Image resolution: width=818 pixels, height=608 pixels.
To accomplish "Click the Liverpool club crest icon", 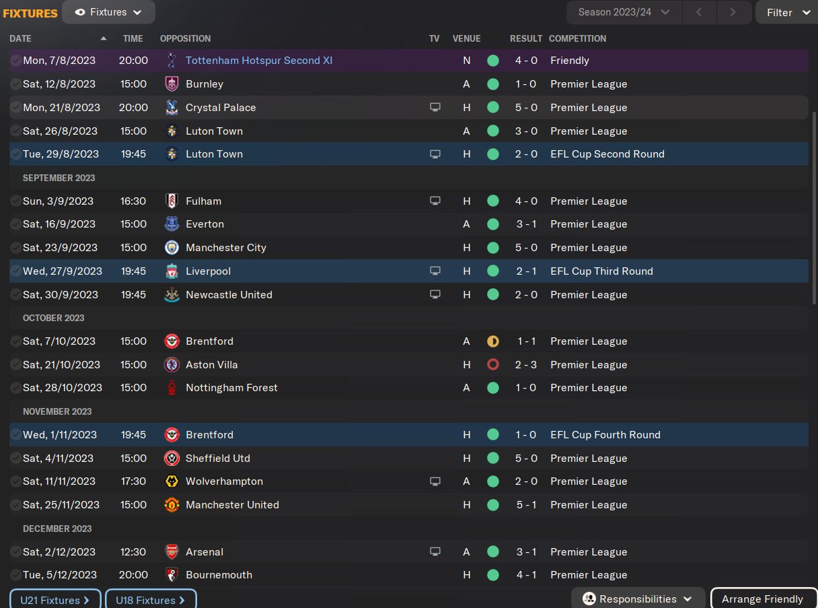I will 172,271.
